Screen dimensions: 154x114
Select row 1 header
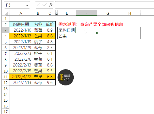6,19
